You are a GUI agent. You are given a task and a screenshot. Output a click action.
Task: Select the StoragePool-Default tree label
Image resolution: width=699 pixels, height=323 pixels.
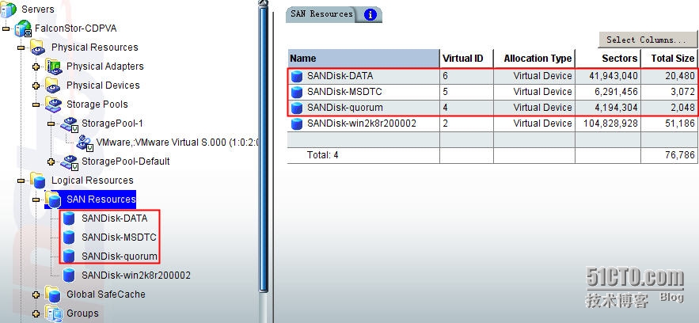(x=126, y=161)
